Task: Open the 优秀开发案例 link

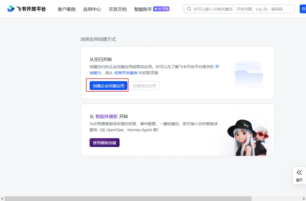Action: coord(127,73)
